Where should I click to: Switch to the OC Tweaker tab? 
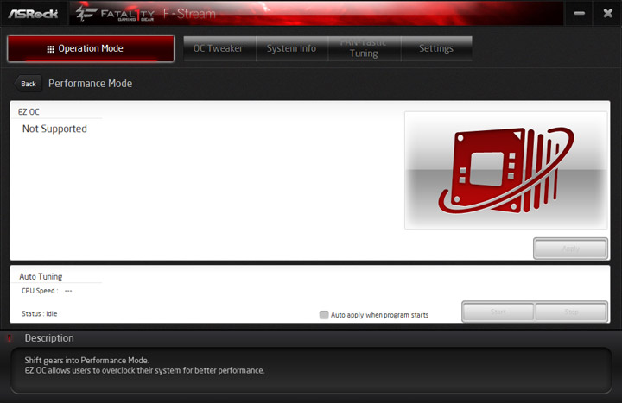(219, 48)
